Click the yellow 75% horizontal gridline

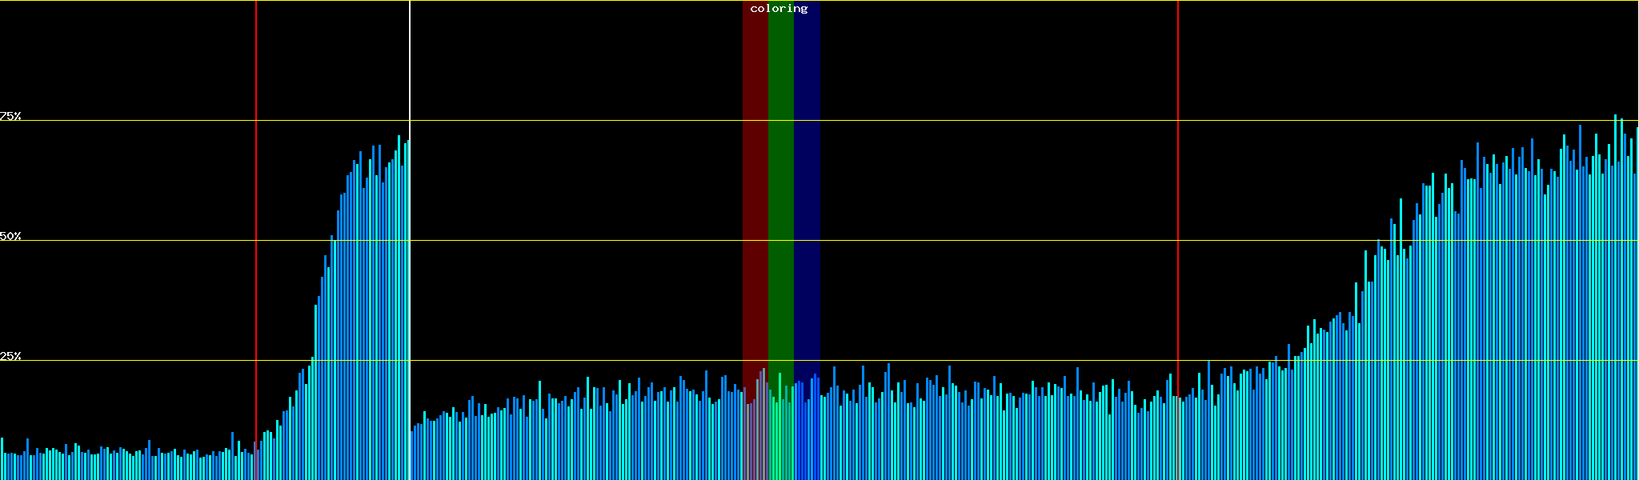[x=960, y=121]
